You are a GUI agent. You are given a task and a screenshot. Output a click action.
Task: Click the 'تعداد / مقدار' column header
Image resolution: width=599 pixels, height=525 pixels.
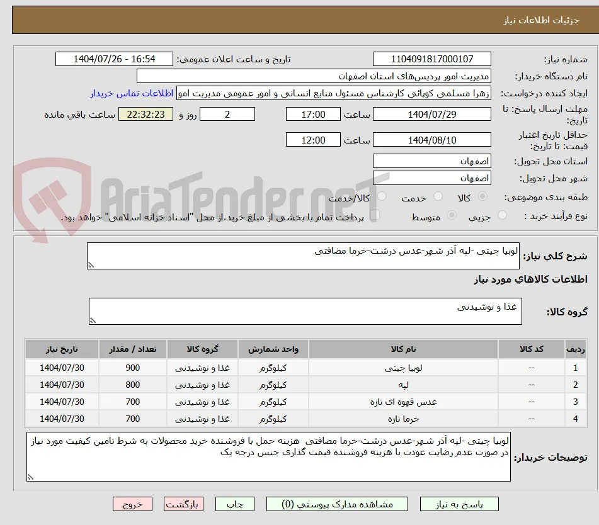(x=132, y=349)
